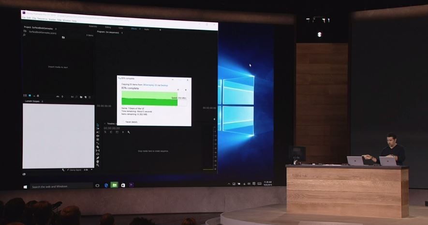Toggle the Clamp Signal checkbox
This screenshot has width=428, height=225.
click(x=68, y=170)
